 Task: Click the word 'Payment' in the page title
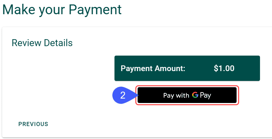coord(95,10)
